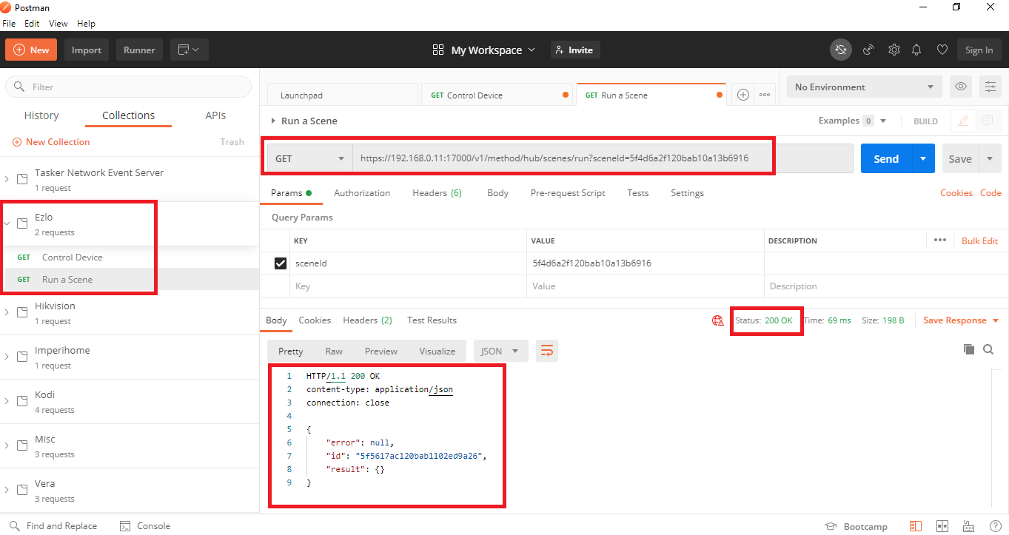Open the JSON format dropdown

[x=500, y=351]
